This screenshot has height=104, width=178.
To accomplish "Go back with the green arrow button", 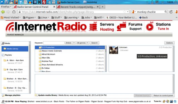I will coord(3,12).
